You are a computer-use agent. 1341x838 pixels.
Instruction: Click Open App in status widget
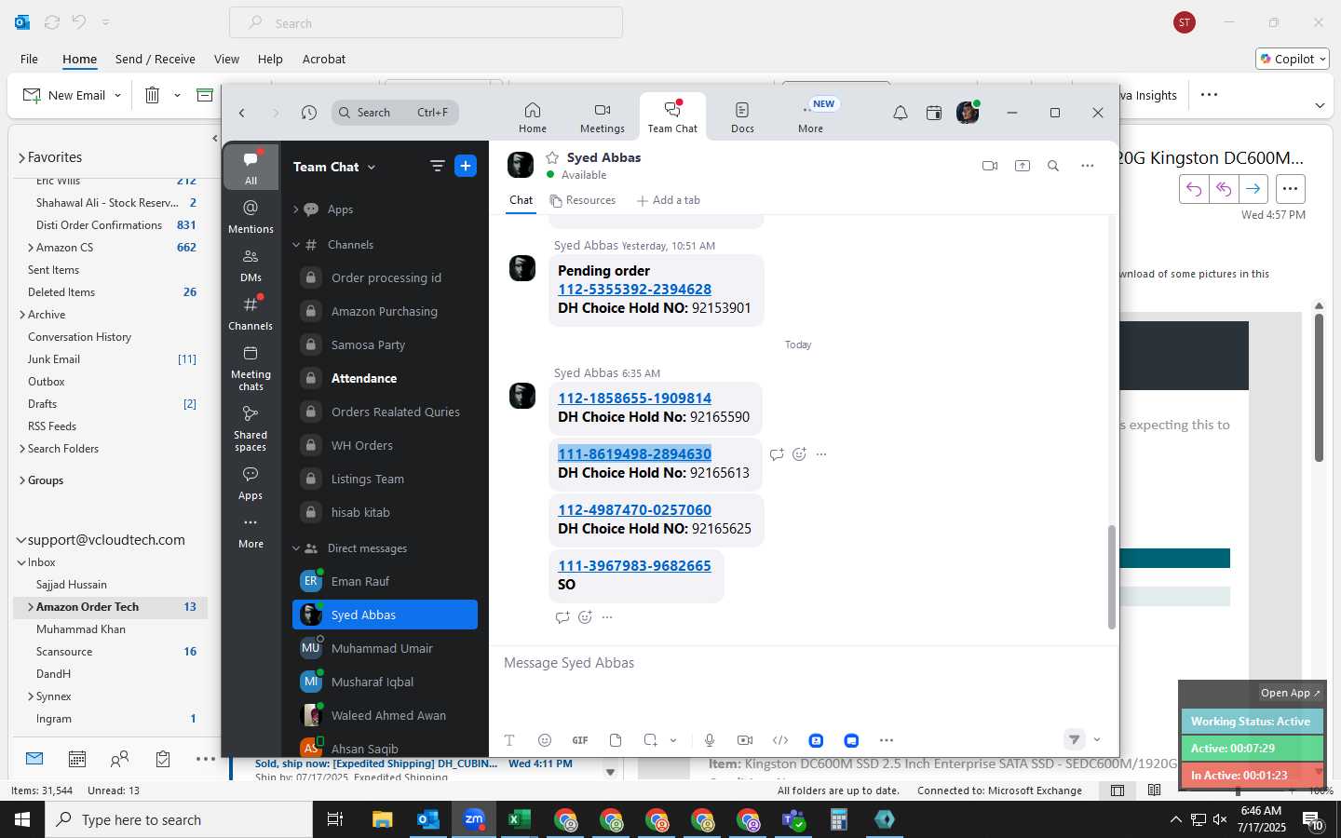(x=1291, y=693)
